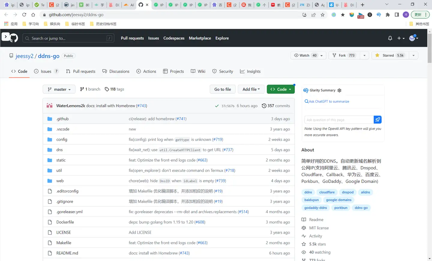The image size is (432, 261).
Task: Click the Ask question of this page field
Action: point(339,120)
